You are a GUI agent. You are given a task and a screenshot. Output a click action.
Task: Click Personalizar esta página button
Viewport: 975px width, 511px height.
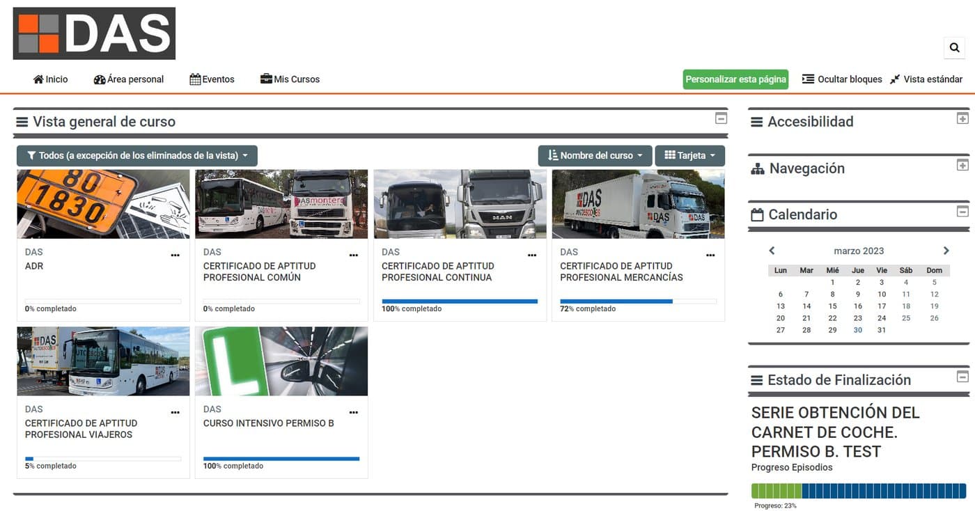point(735,79)
